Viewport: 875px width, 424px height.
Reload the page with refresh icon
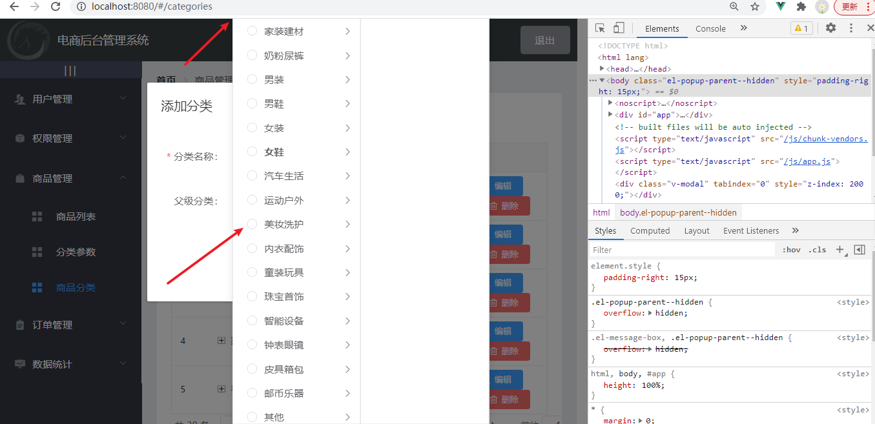coord(56,6)
